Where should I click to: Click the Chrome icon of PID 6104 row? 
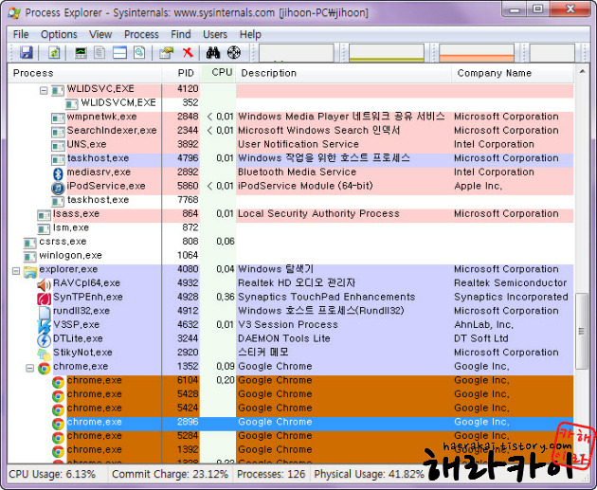[58, 382]
